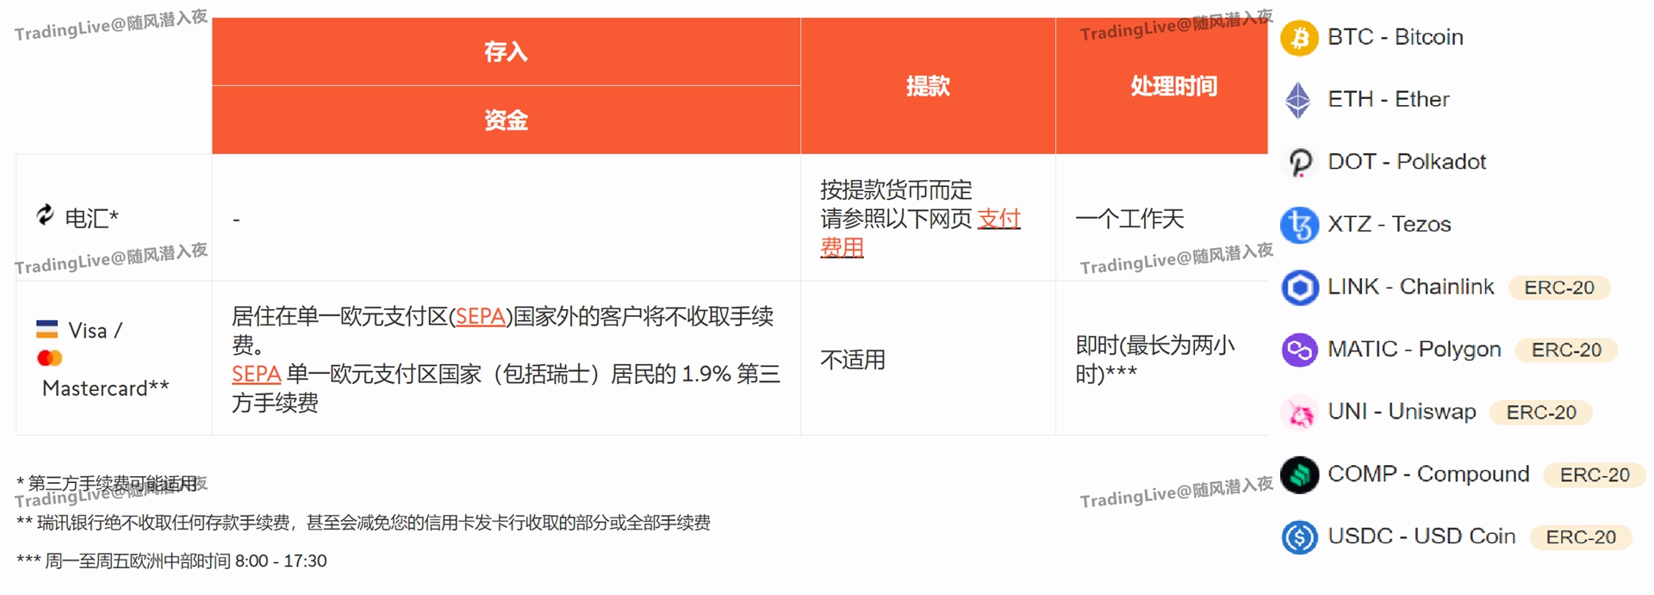Select COMP - Compound text
Viewport: 1654px width, 595px height.
(x=1428, y=474)
